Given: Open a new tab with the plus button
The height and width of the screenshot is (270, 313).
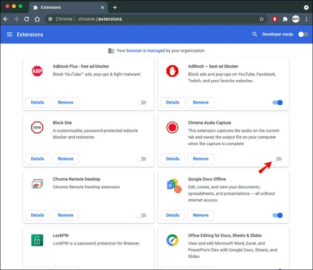Looking at the screenshot, I should pyautogui.click(x=115, y=8).
